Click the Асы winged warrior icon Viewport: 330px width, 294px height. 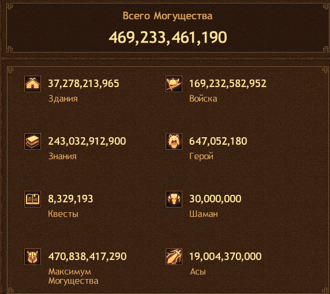pyautogui.click(x=174, y=257)
